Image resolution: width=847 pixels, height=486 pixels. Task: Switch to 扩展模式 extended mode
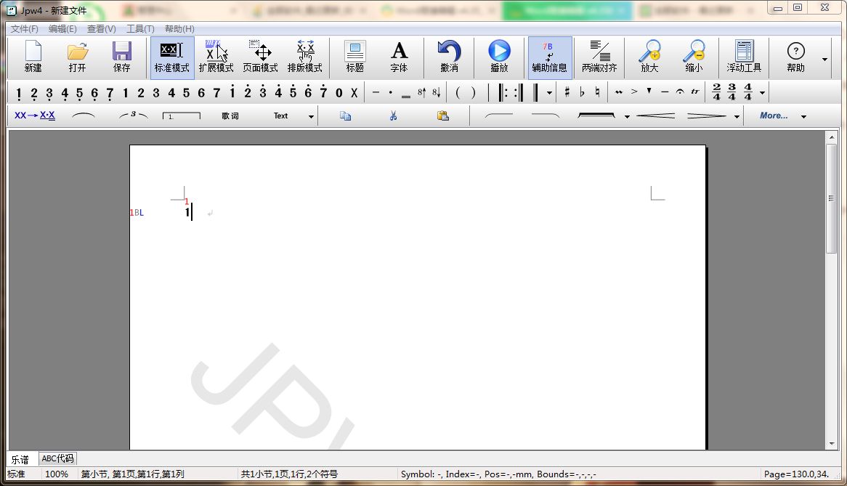pos(216,57)
